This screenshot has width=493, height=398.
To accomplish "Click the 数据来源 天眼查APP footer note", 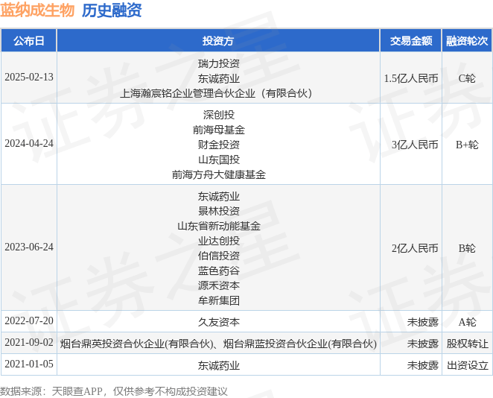I will tap(113, 391).
